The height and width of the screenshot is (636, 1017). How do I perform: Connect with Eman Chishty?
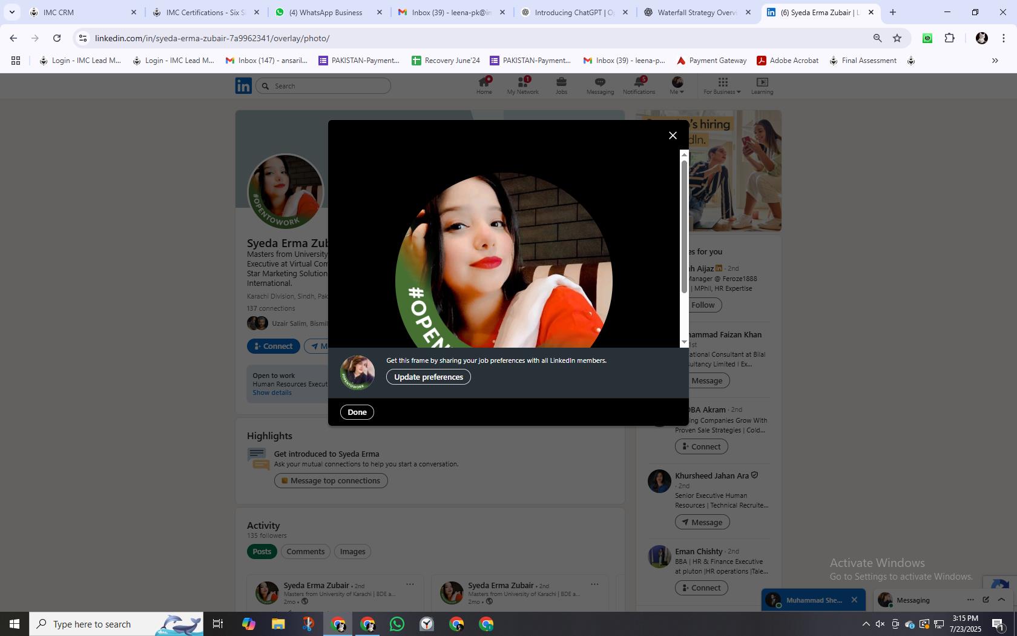click(x=701, y=588)
